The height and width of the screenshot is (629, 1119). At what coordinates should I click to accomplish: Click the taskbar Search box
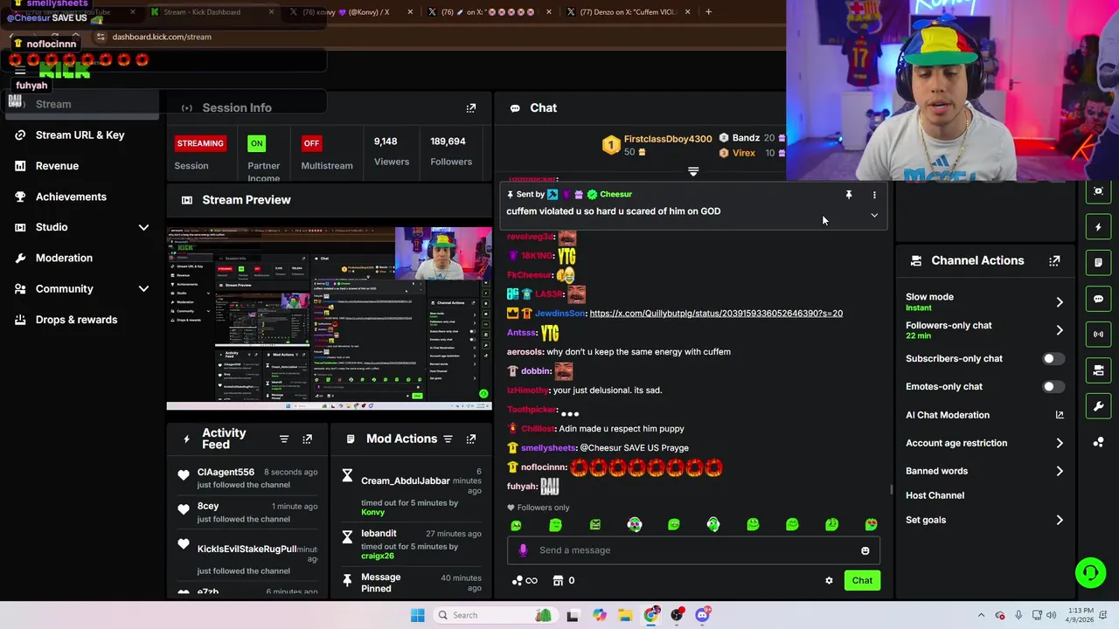pyautogui.click(x=496, y=615)
